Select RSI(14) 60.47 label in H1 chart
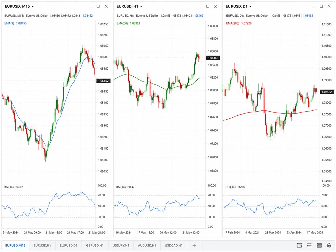Screen dimensions: 336x252 tap(125, 187)
